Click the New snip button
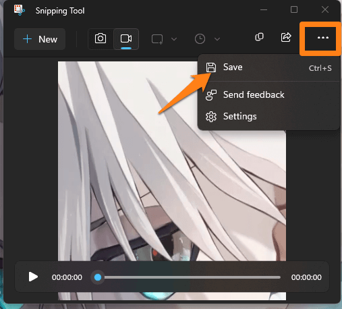Image resolution: width=342 pixels, height=309 pixels. click(40, 39)
